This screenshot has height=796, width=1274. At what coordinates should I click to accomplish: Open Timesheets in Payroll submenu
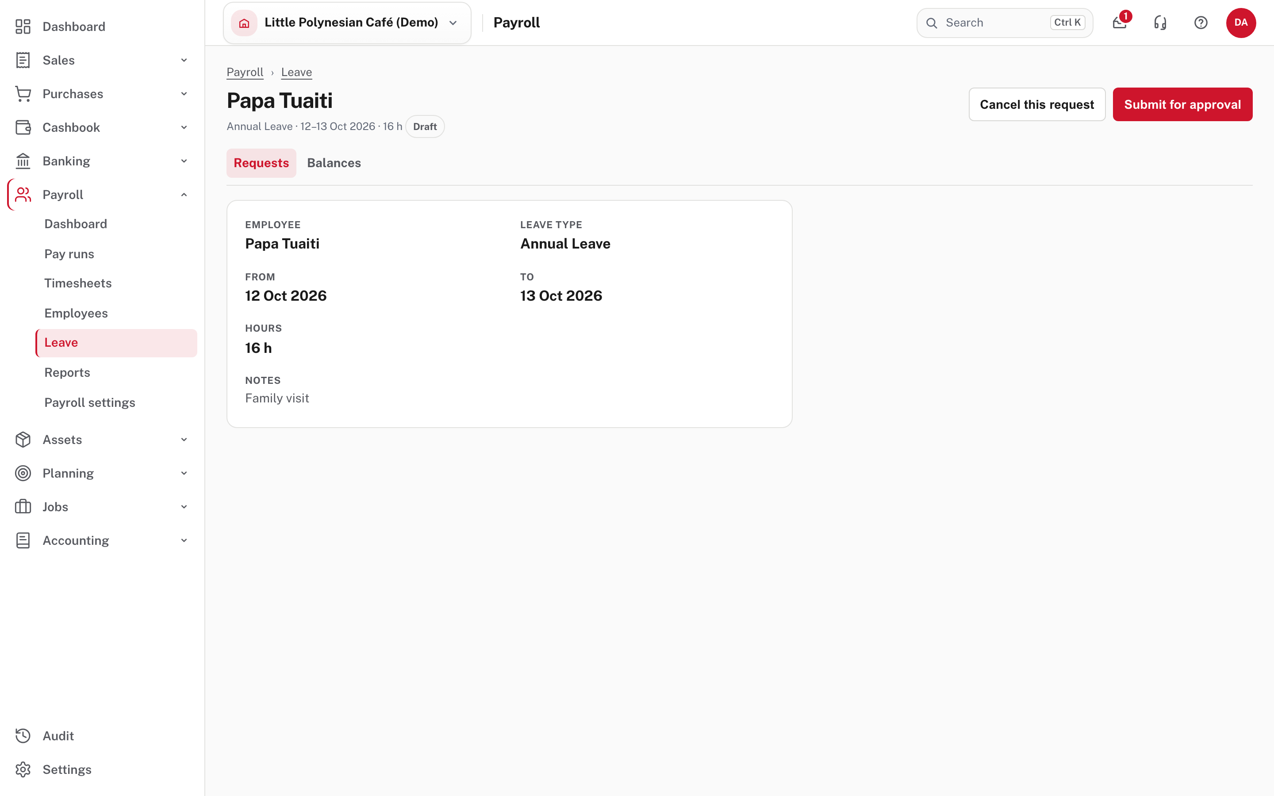tap(116, 283)
